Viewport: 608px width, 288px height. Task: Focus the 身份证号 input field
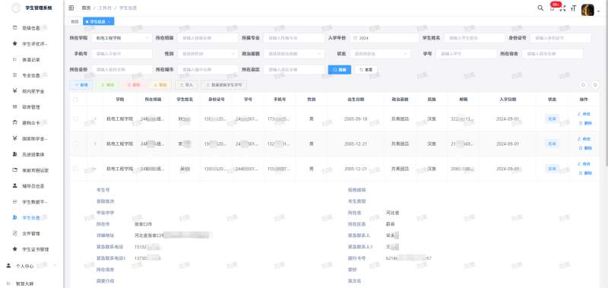click(561, 38)
